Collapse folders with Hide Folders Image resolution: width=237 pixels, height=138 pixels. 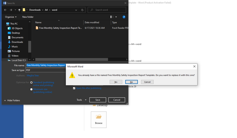[x=12, y=100]
